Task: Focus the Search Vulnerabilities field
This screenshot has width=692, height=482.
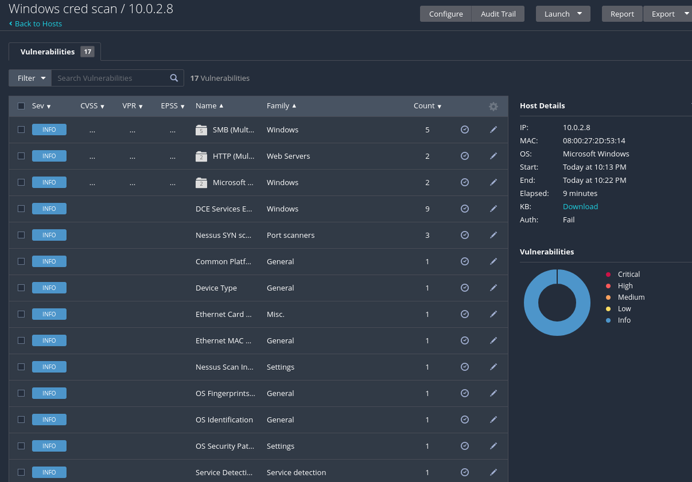Action: click(110, 78)
